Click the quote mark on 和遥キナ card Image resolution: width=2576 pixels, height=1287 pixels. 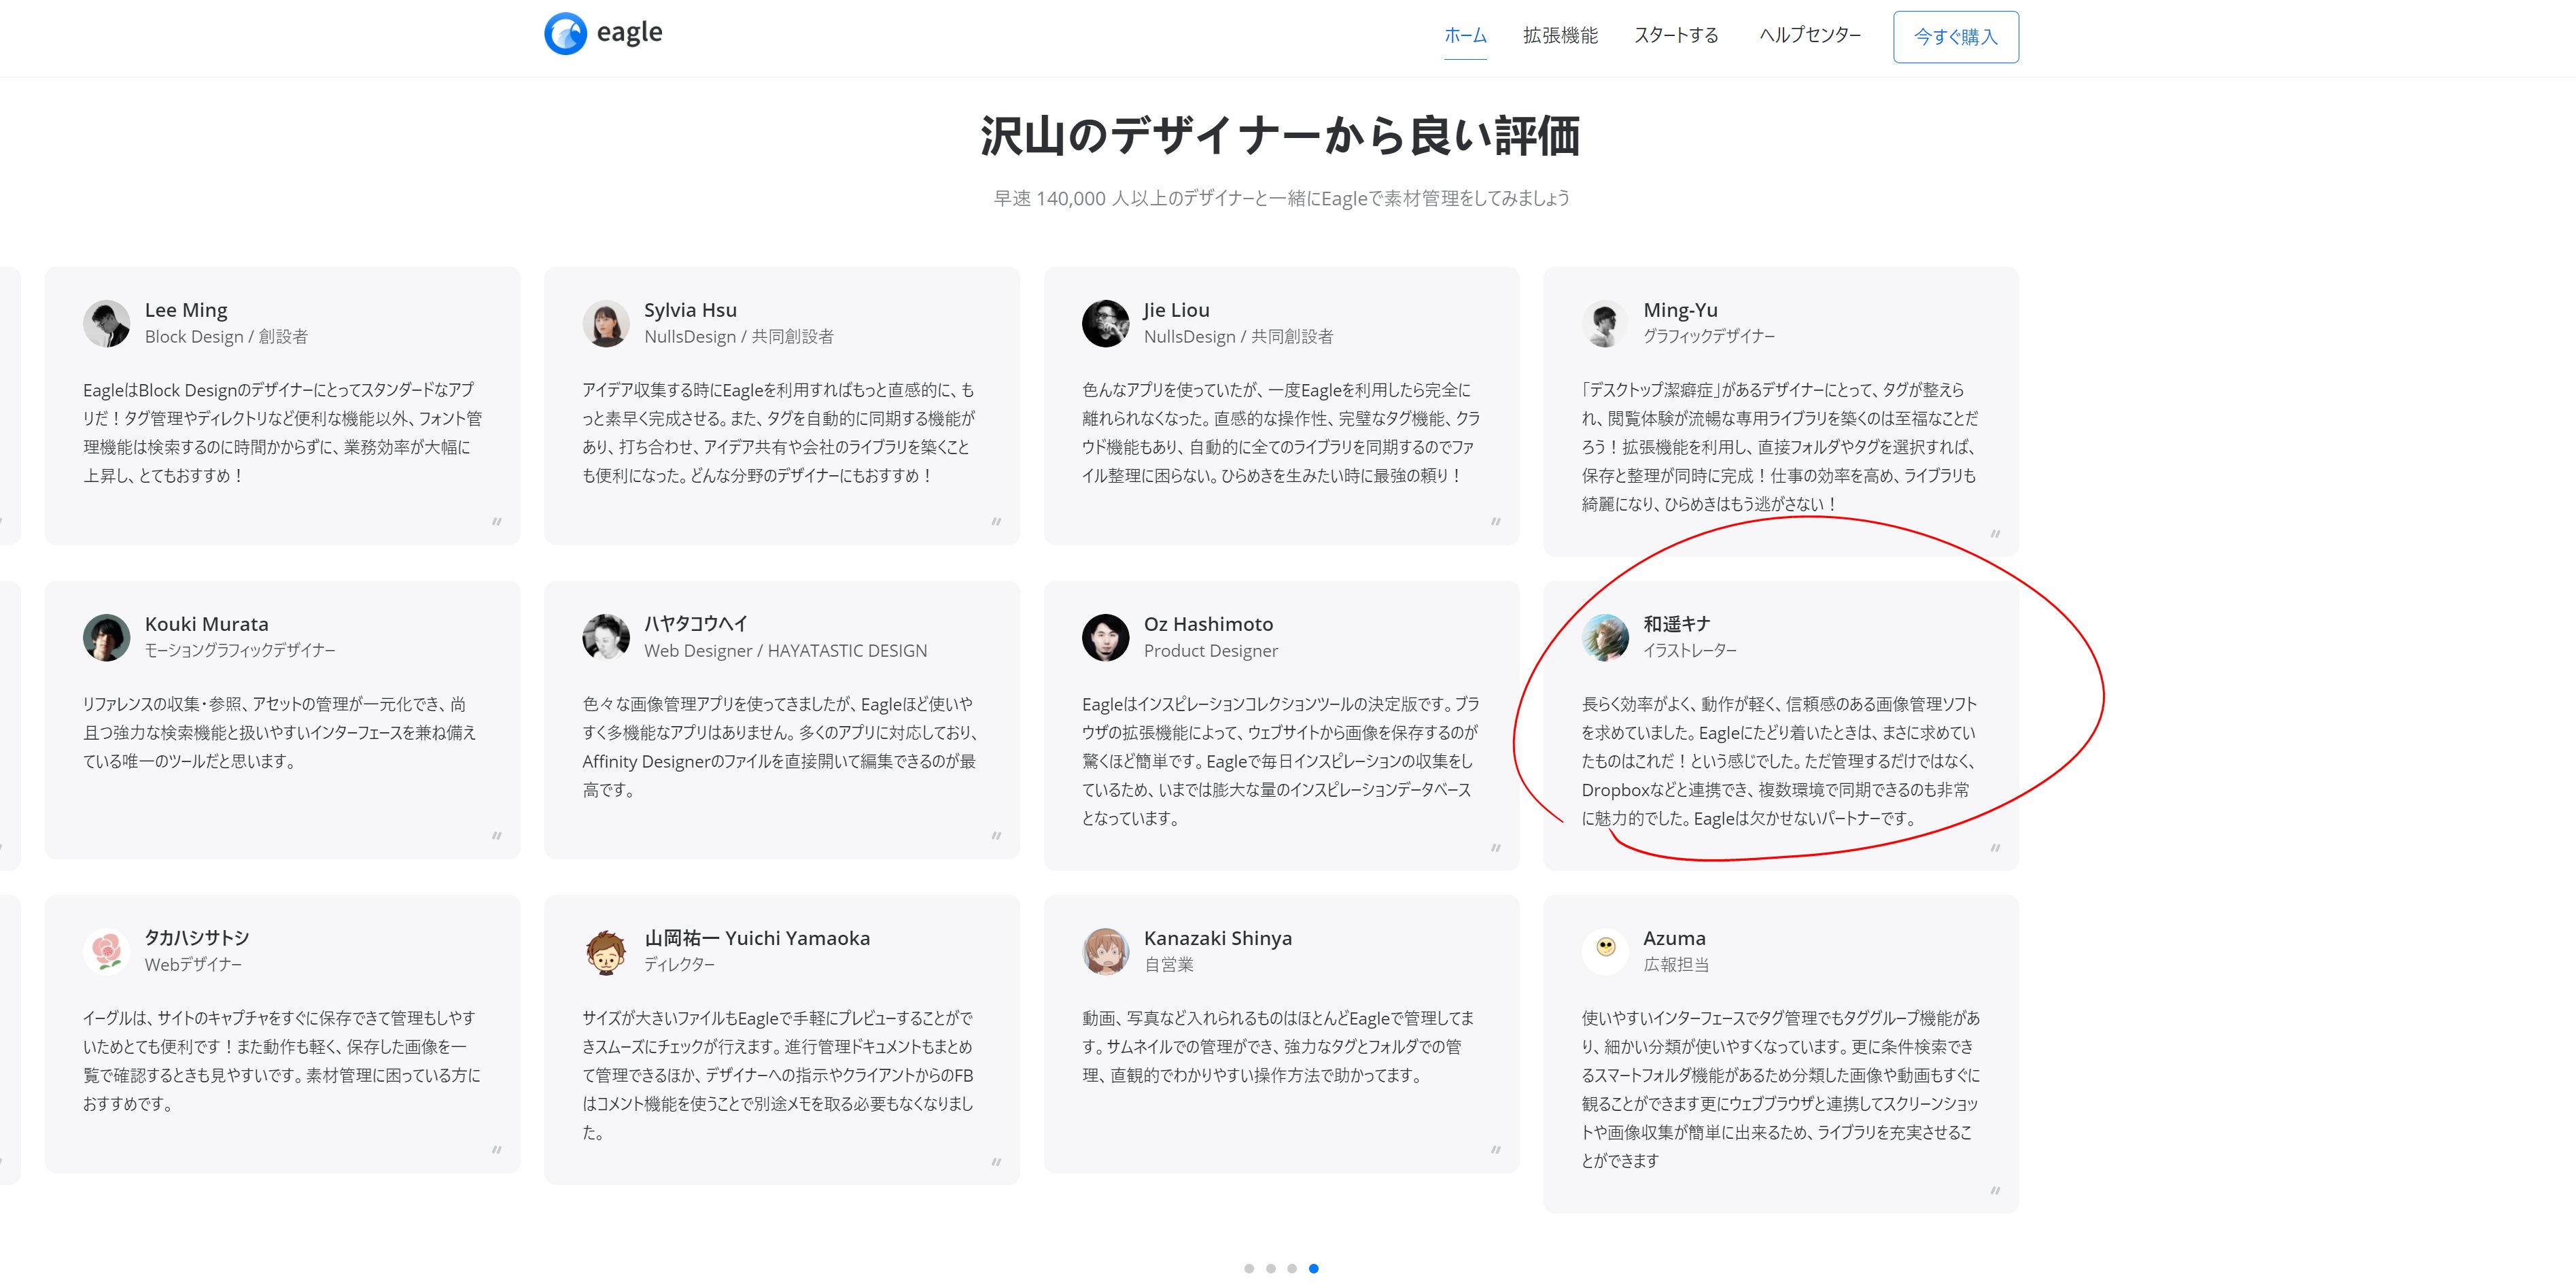(1995, 848)
